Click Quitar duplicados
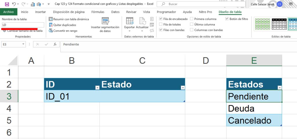The width and height of the screenshot is (297, 139). click(x=63, y=25)
